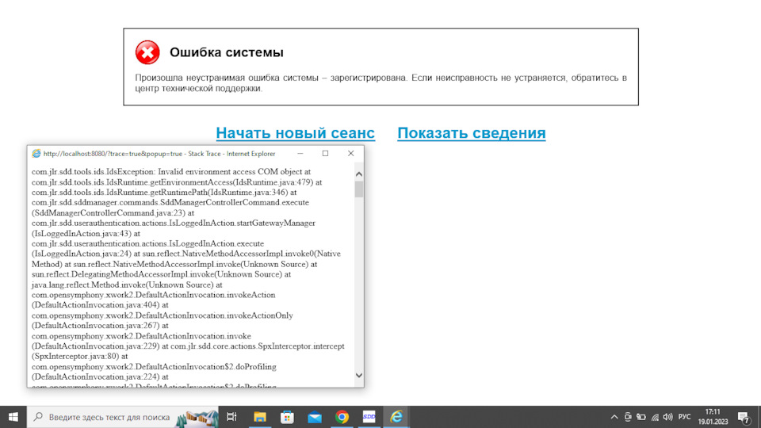Screen dimensions: 761x428
Task: Open the SDD application in the taskbar
Action: click(x=369, y=417)
